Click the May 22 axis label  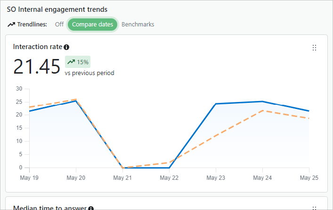click(x=169, y=178)
